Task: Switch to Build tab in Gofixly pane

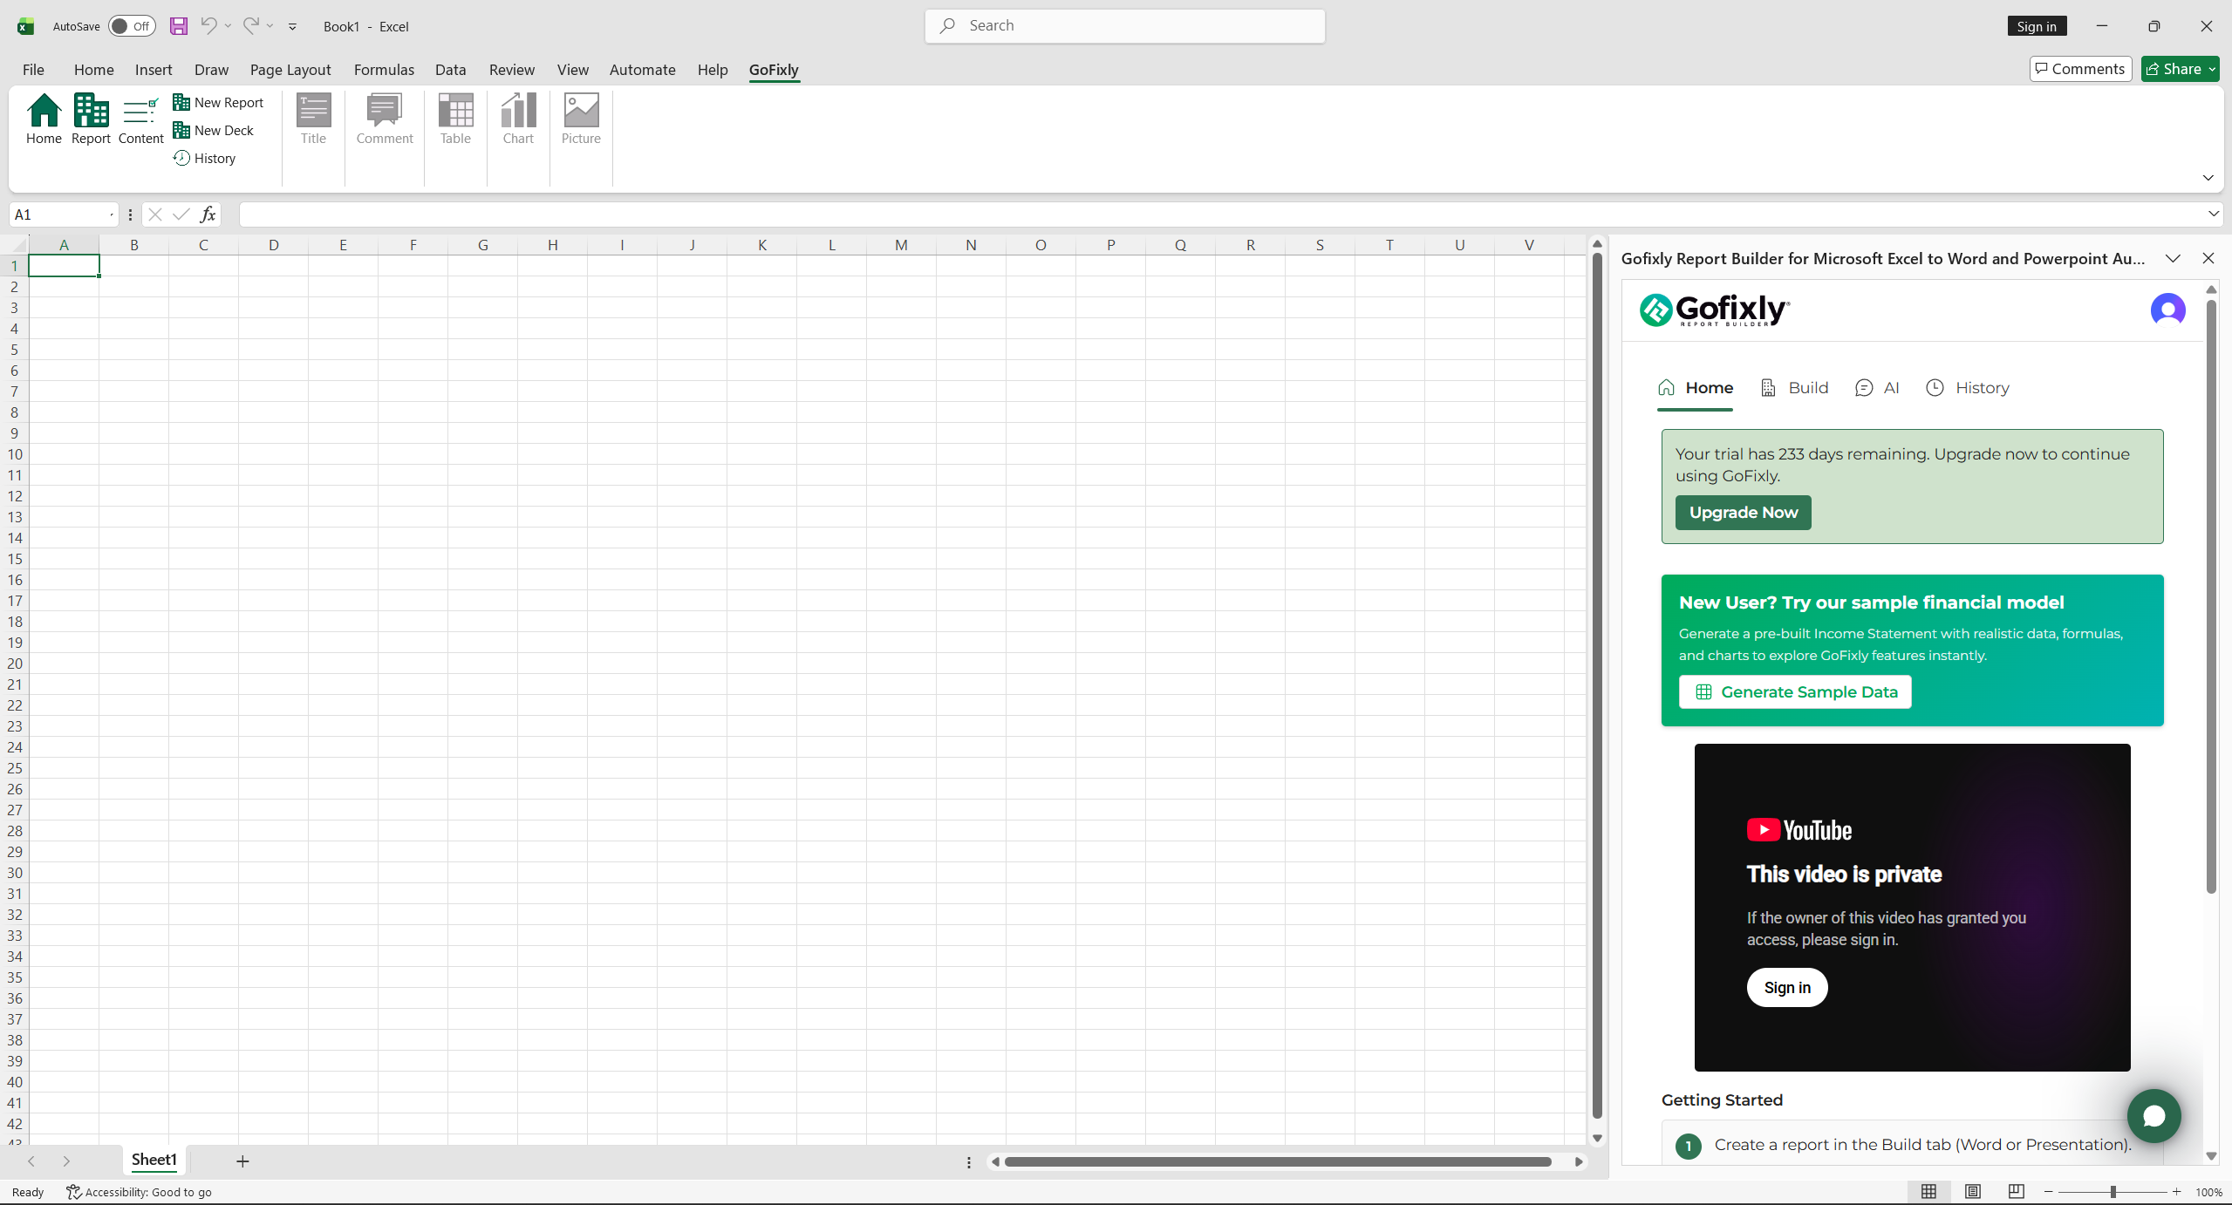Action: (x=1794, y=388)
